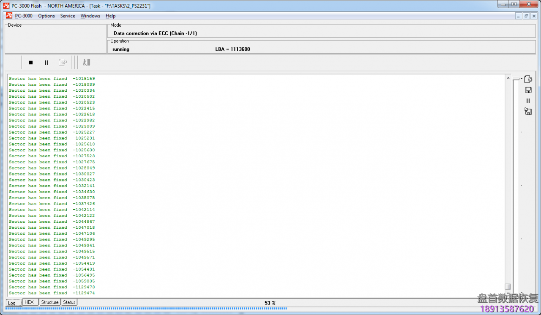Viewport: 541px width, 315px height.
Task: Pause log output in right sidebar
Action: click(x=528, y=101)
